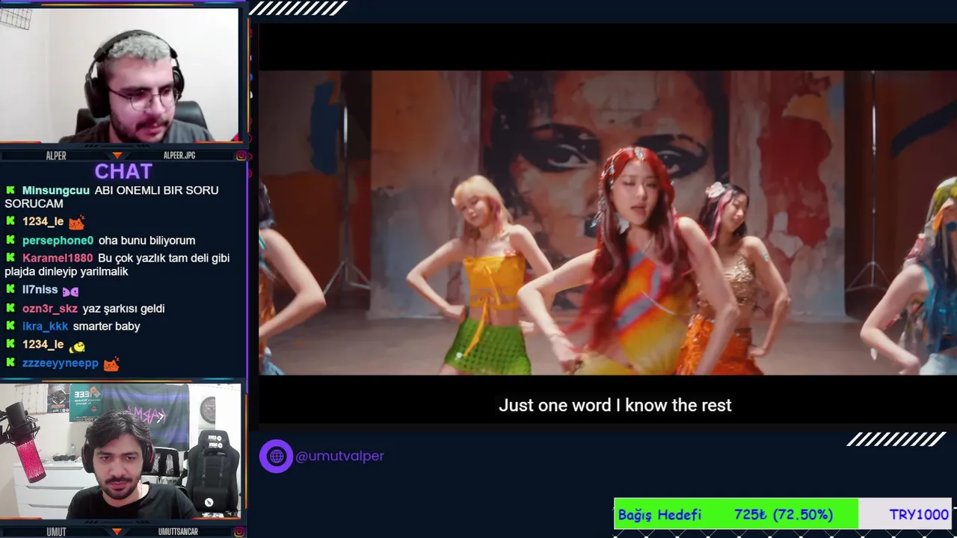The width and height of the screenshot is (957, 538).
Task: Open chat username zzzeeyyneepp
Action: point(61,363)
